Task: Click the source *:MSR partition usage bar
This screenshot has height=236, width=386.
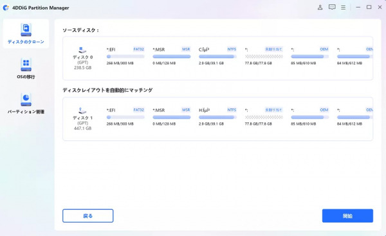Action: click(172, 56)
